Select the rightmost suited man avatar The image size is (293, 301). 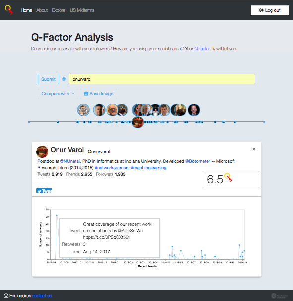click(194, 110)
